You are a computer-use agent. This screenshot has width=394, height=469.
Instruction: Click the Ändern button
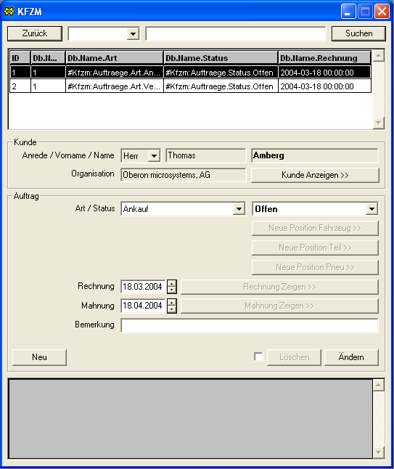point(351,357)
